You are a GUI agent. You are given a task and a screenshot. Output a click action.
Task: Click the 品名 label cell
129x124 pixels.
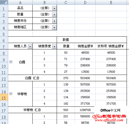tap(20, 8)
